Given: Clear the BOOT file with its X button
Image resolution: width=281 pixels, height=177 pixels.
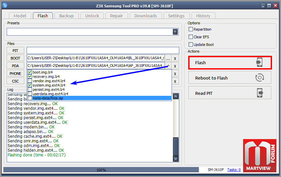Looking at the screenshot, I should click(175, 59).
